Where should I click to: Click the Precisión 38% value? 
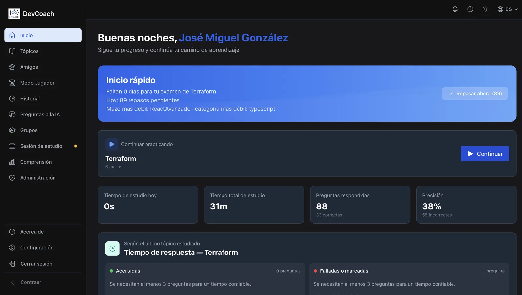coord(432,206)
